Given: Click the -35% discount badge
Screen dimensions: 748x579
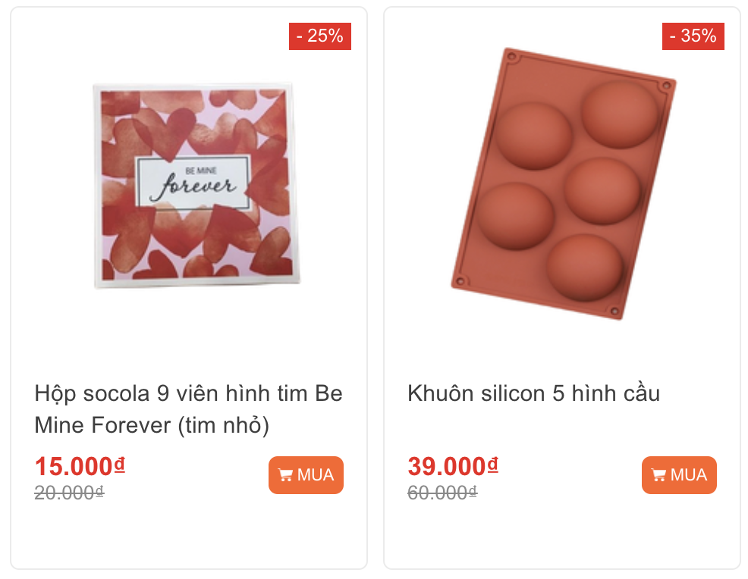Looking at the screenshot, I should click(693, 36).
